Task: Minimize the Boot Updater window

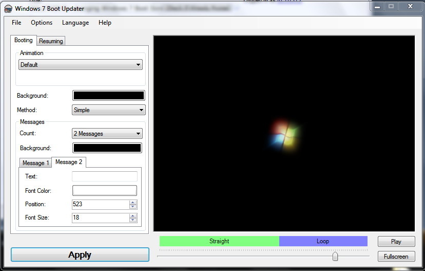Action: click(377, 7)
